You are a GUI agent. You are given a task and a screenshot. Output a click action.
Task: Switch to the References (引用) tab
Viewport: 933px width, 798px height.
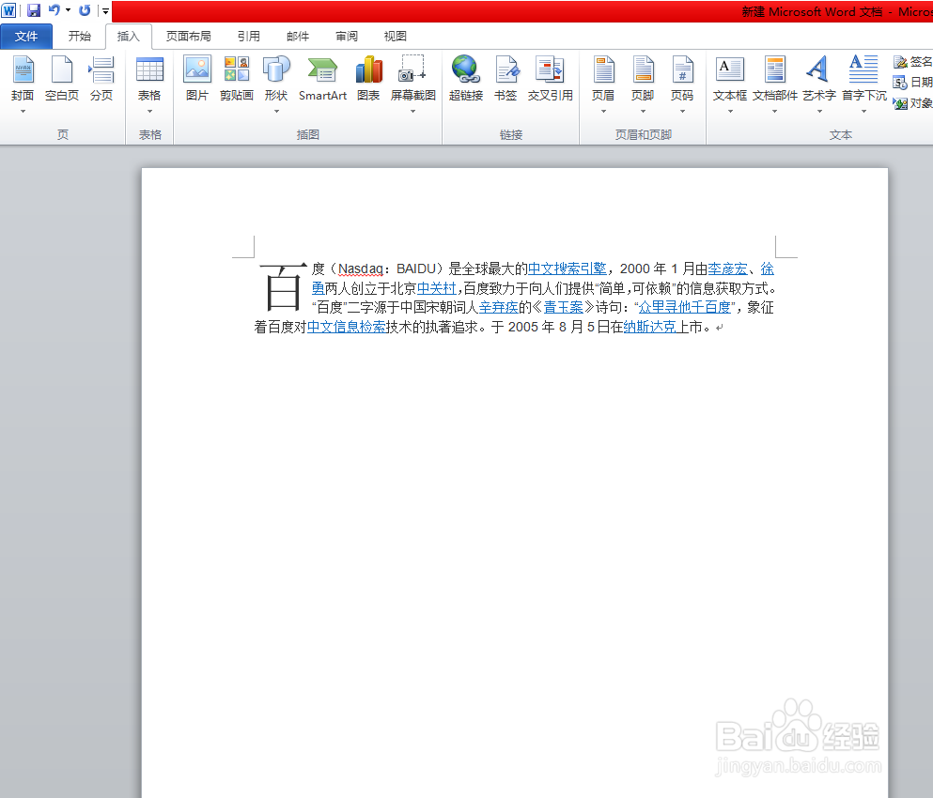(249, 37)
